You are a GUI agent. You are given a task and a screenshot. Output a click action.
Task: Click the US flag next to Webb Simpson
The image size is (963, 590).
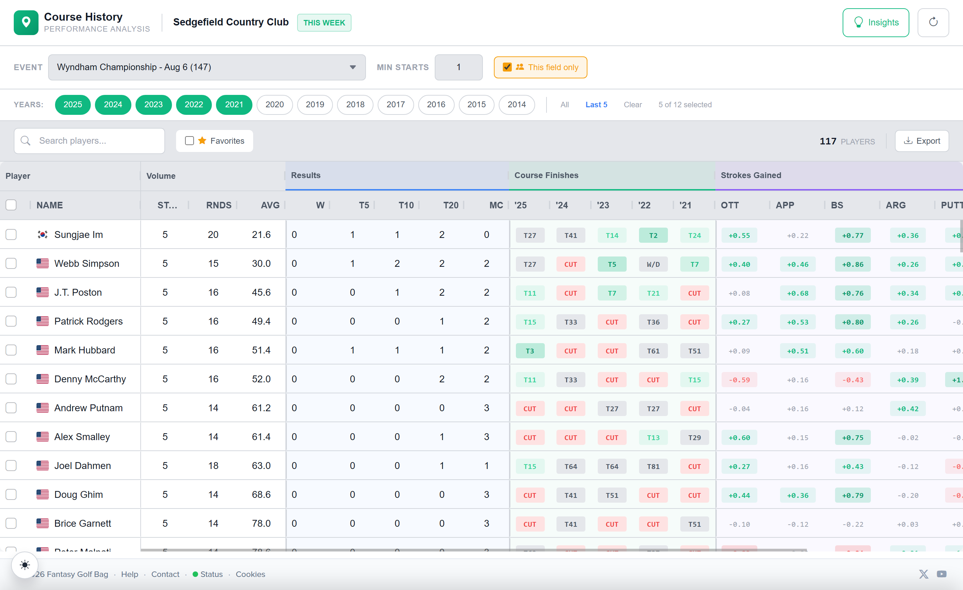point(43,263)
